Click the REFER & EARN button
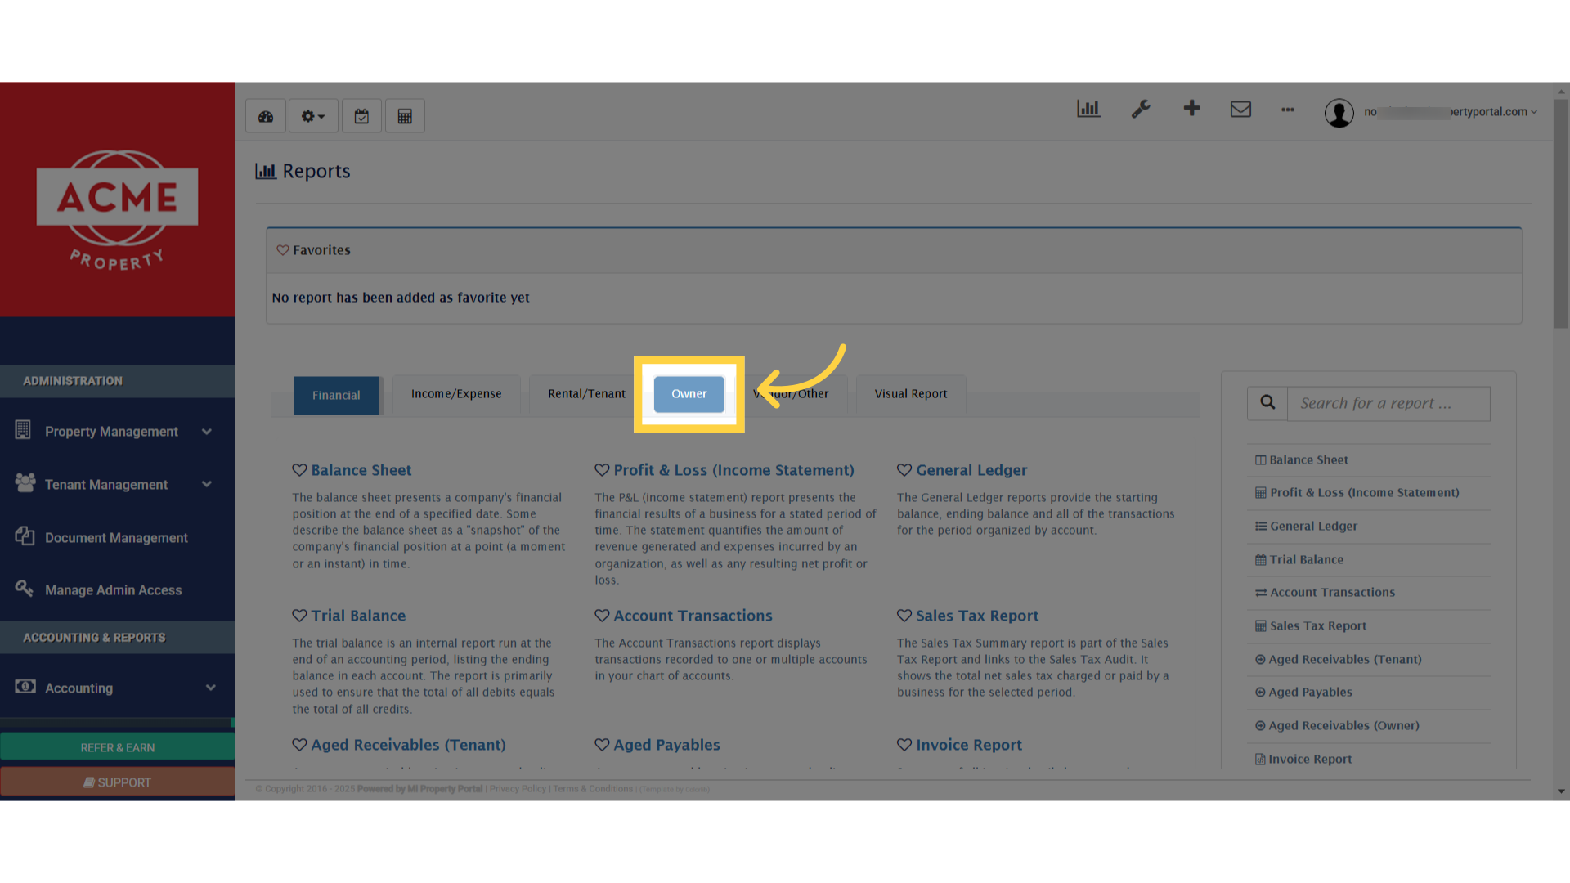The image size is (1570, 883). pos(117,746)
